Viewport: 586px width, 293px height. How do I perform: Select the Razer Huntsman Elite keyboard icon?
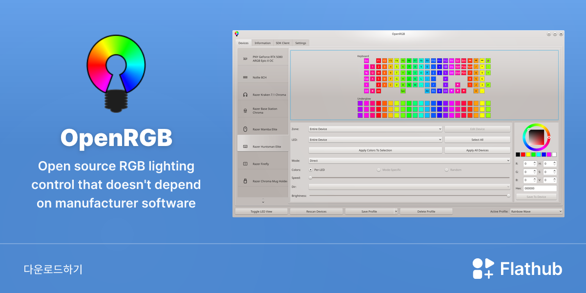click(245, 146)
